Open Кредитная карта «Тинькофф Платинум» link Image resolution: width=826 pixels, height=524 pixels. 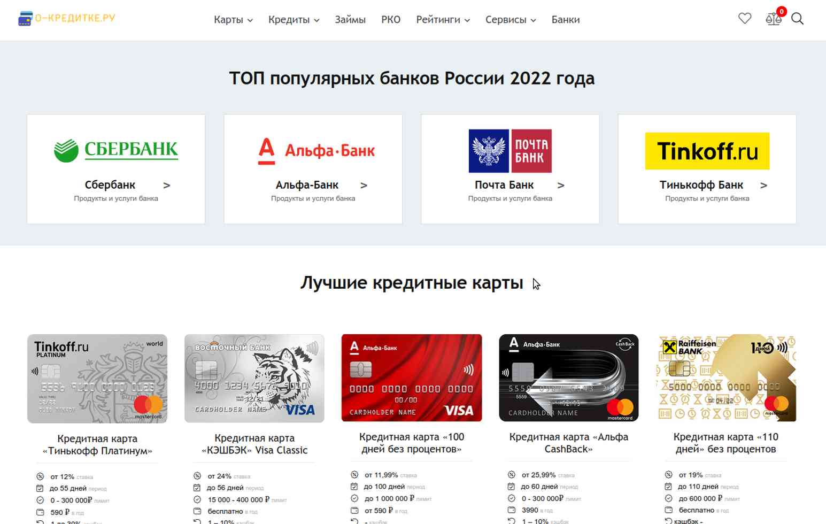coord(97,445)
